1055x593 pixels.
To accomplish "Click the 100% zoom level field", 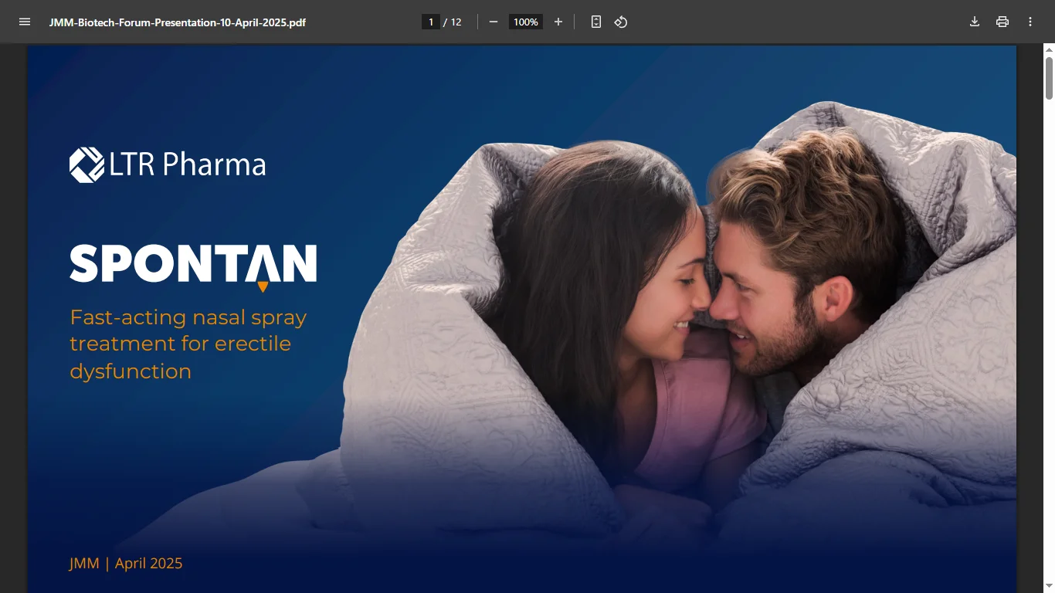I will (x=526, y=22).
